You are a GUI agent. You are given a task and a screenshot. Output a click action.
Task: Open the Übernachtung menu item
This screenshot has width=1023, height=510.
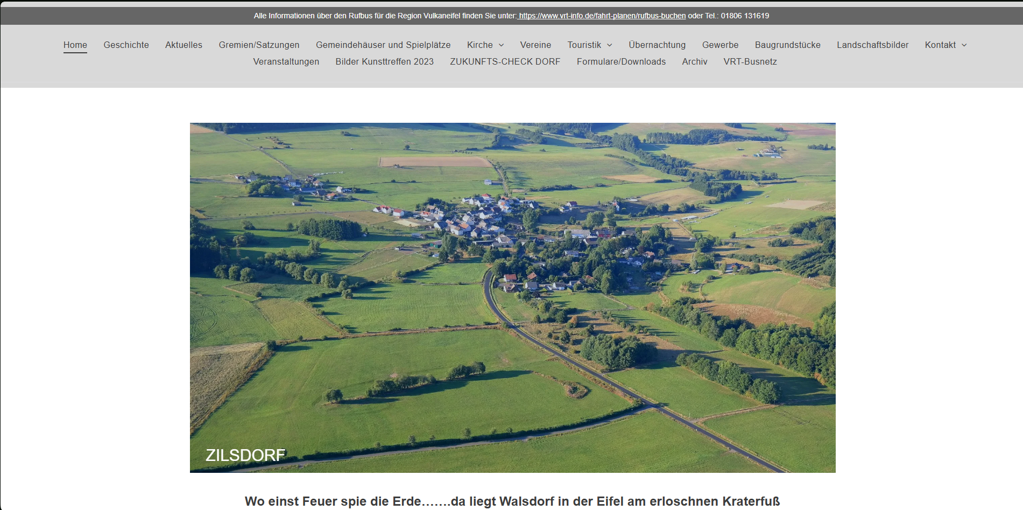coord(657,45)
